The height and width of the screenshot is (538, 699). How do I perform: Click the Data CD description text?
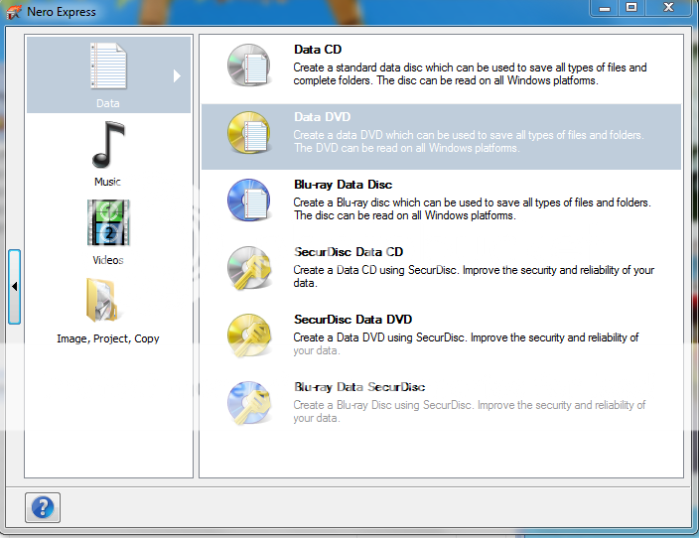point(470,74)
